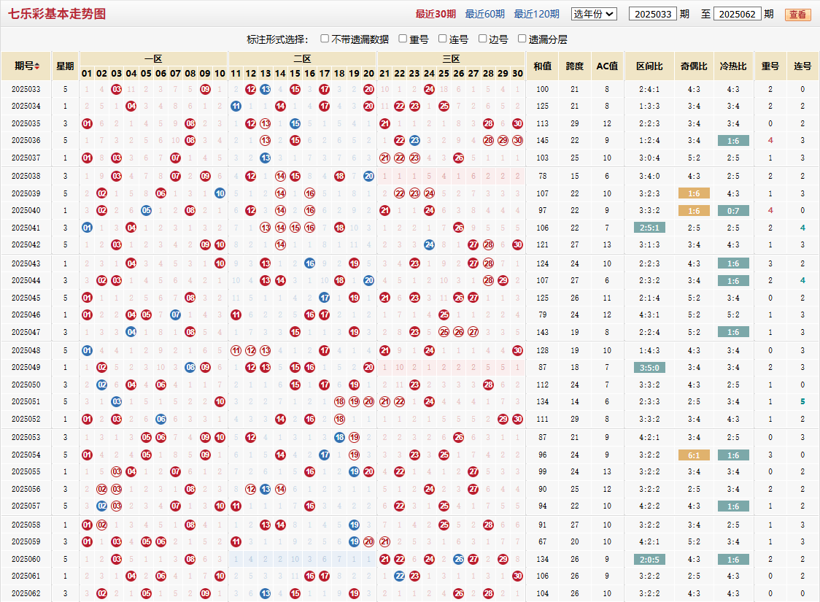The width and height of the screenshot is (820, 602).
Task: Click the 连号 column header
Action: tap(802, 66)
